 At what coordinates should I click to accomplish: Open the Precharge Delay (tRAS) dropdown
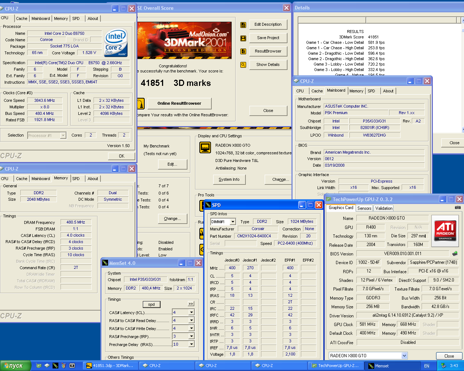(192, 344)
